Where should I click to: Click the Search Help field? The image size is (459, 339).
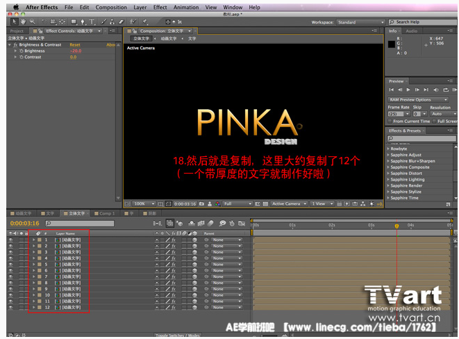pyautogui.click(x=423, y=22)
